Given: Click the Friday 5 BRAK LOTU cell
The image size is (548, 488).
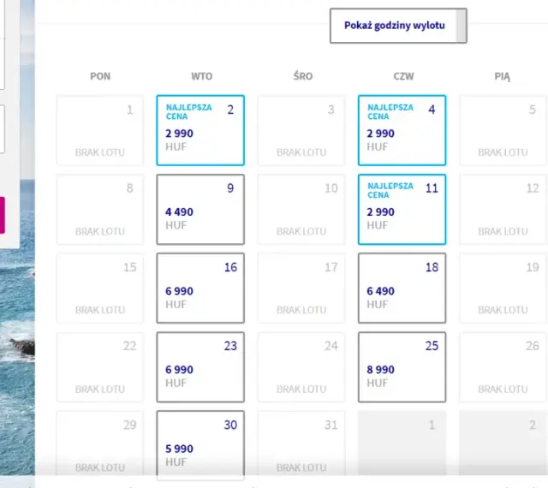Looking at the screenshot, I should point(503,130).
